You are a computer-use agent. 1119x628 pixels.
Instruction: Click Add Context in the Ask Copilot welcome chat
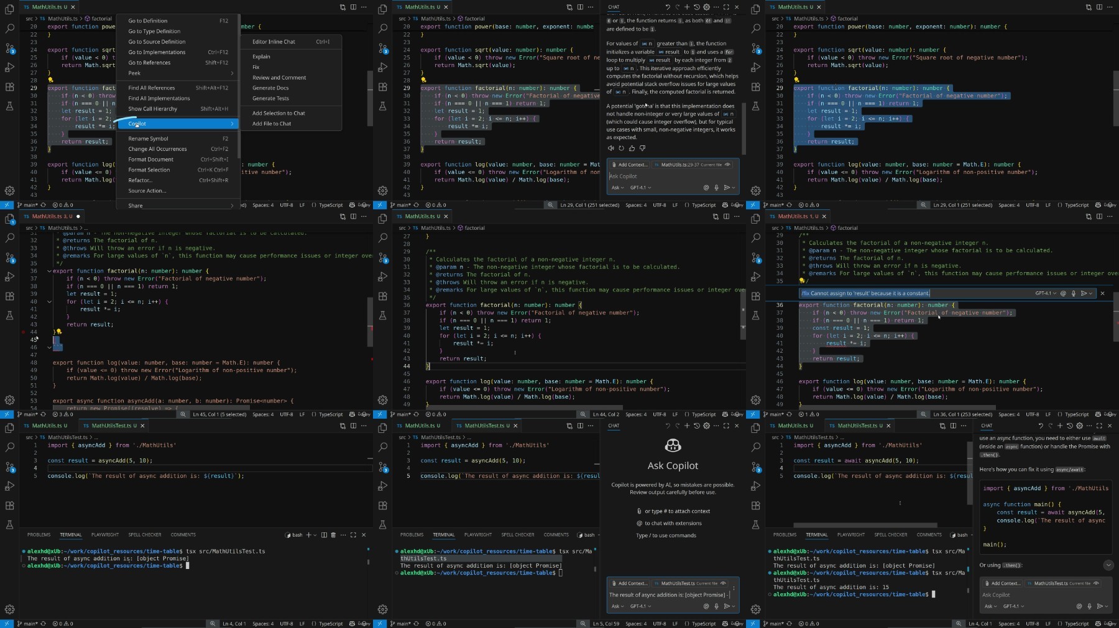pos(630,583)
